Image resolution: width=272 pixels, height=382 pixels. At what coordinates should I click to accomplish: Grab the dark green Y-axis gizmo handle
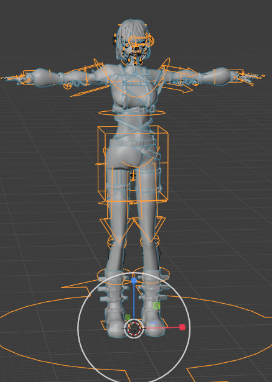(x=128, y=317)
